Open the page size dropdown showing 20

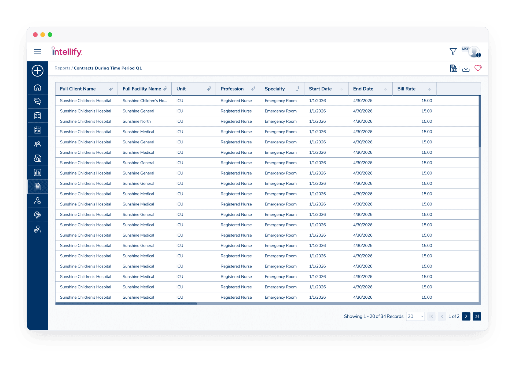[x=415, y=316]
